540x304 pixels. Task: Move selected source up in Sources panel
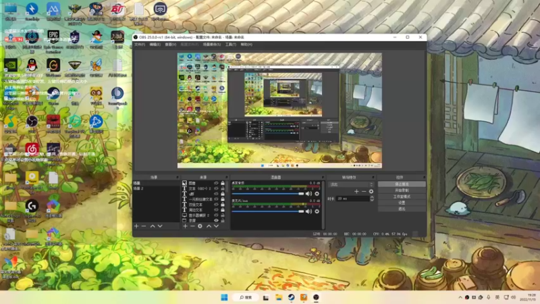tap(209, 226)
